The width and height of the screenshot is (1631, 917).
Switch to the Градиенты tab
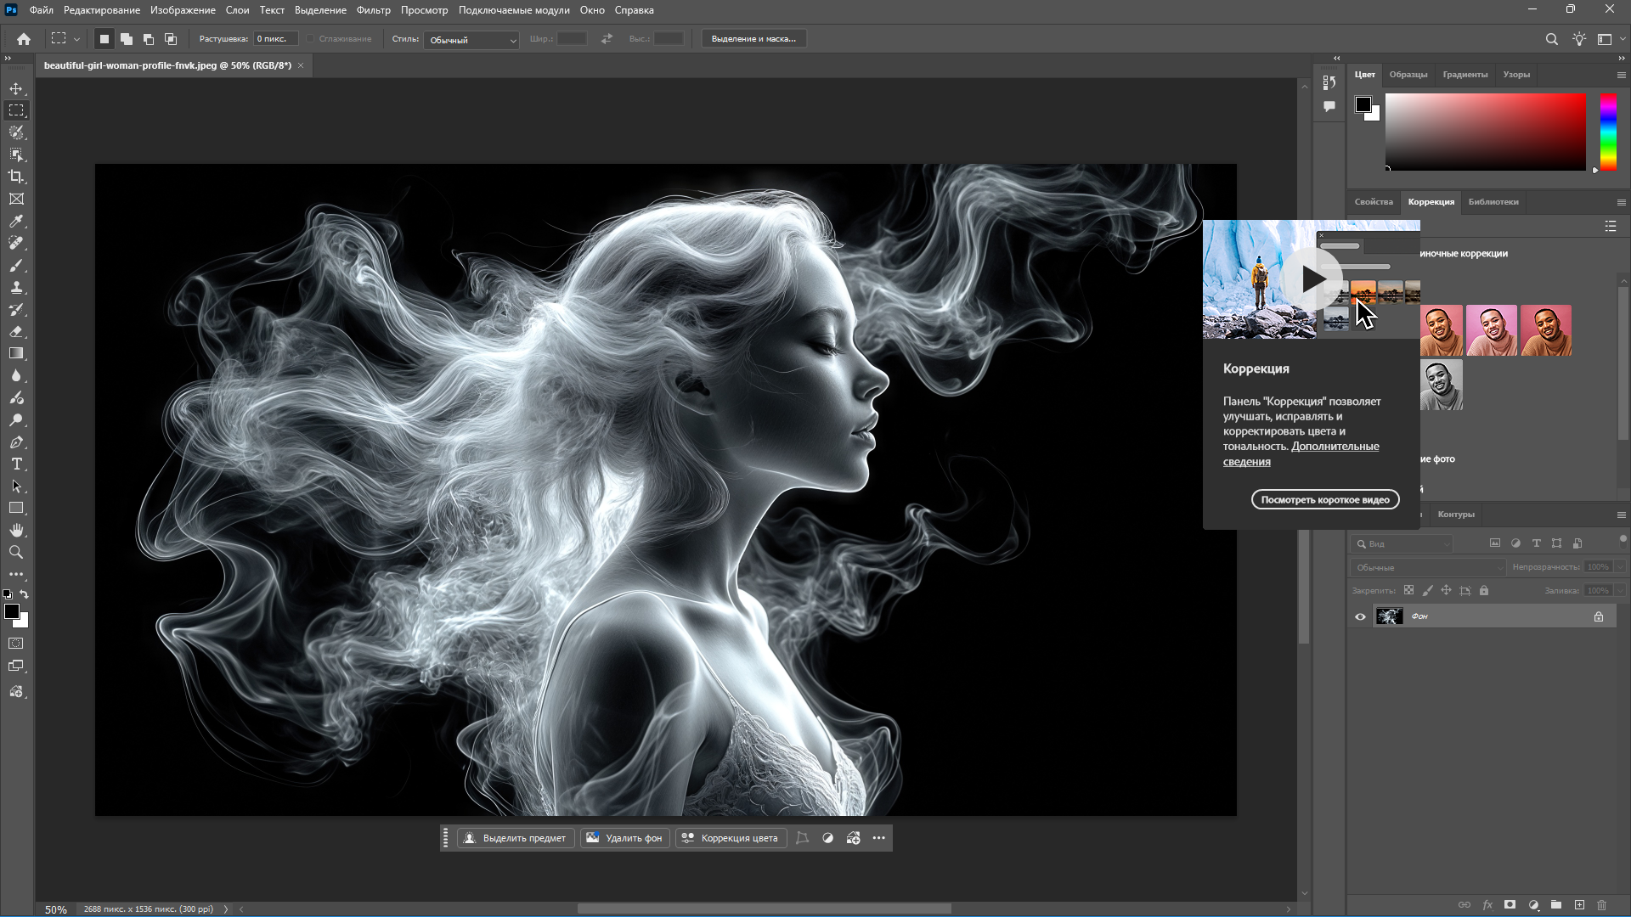point(1465,75)
